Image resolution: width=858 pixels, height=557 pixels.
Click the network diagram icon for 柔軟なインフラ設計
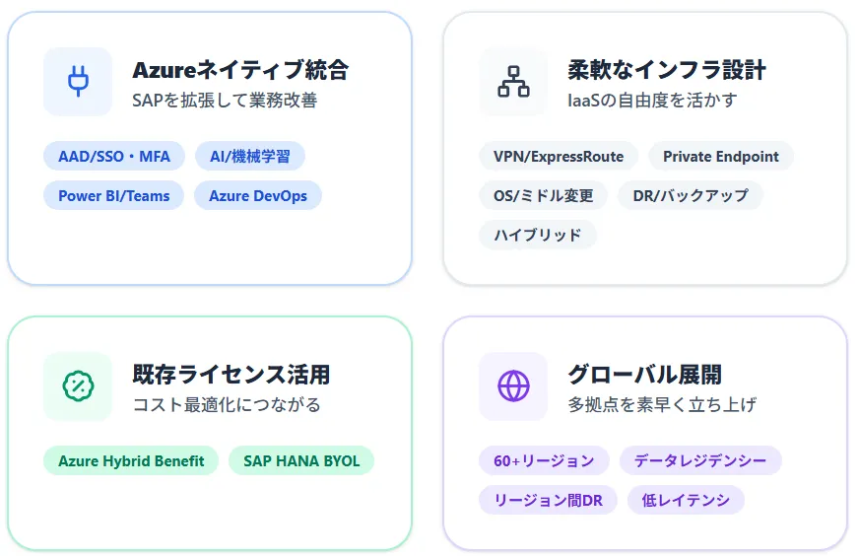[512, 82]
